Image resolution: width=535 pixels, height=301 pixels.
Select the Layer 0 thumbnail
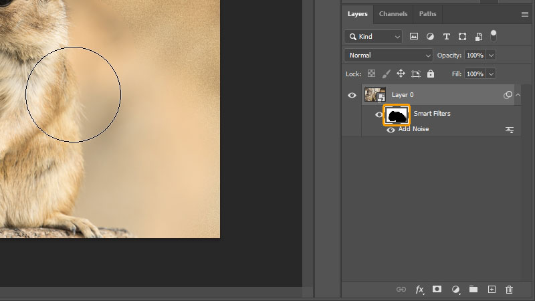[375, 94]
